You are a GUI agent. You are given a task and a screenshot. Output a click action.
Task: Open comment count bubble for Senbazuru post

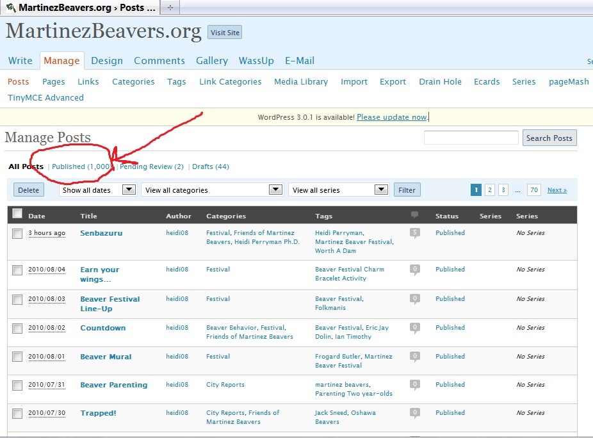tap(415, 233)
